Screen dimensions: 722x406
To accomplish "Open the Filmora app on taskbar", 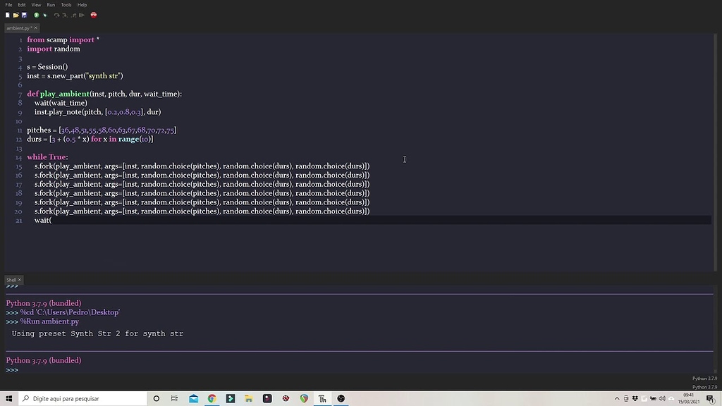I will [x=231, y=399].
